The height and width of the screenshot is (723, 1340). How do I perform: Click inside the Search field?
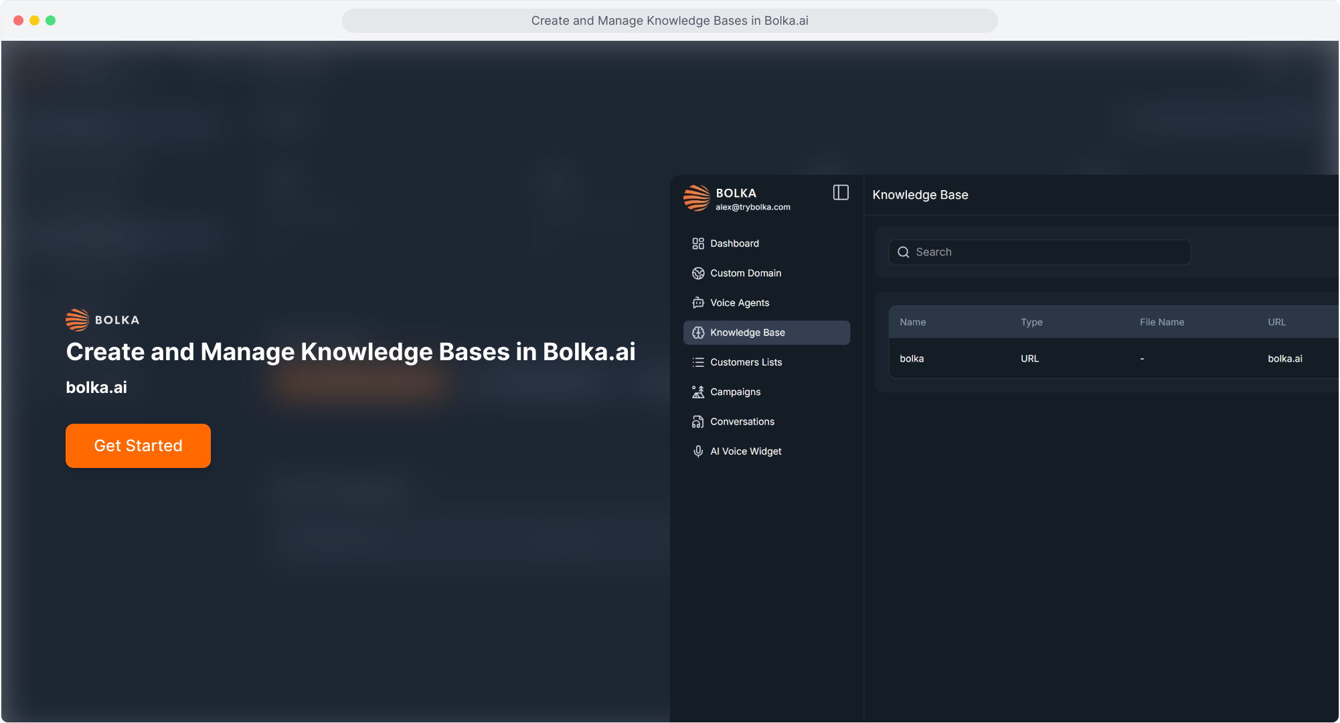1037,252
